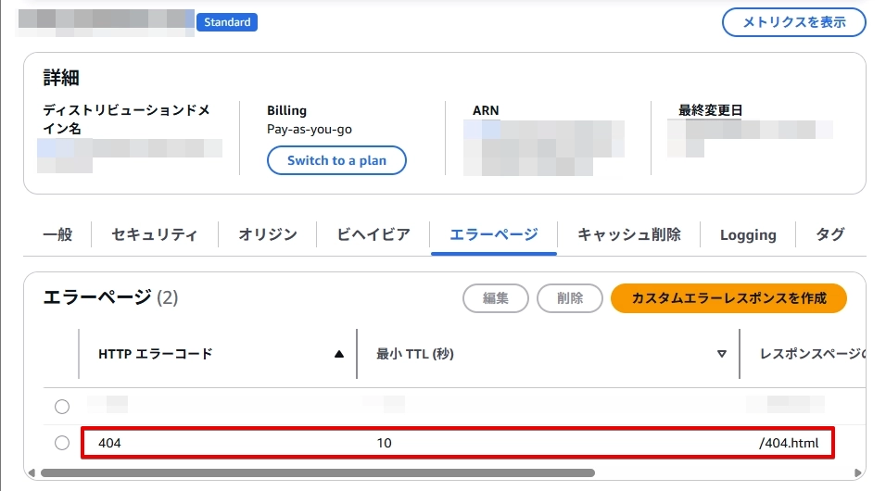Select the radio button for the 404 row
886x491 pixels.
point(62,443)
